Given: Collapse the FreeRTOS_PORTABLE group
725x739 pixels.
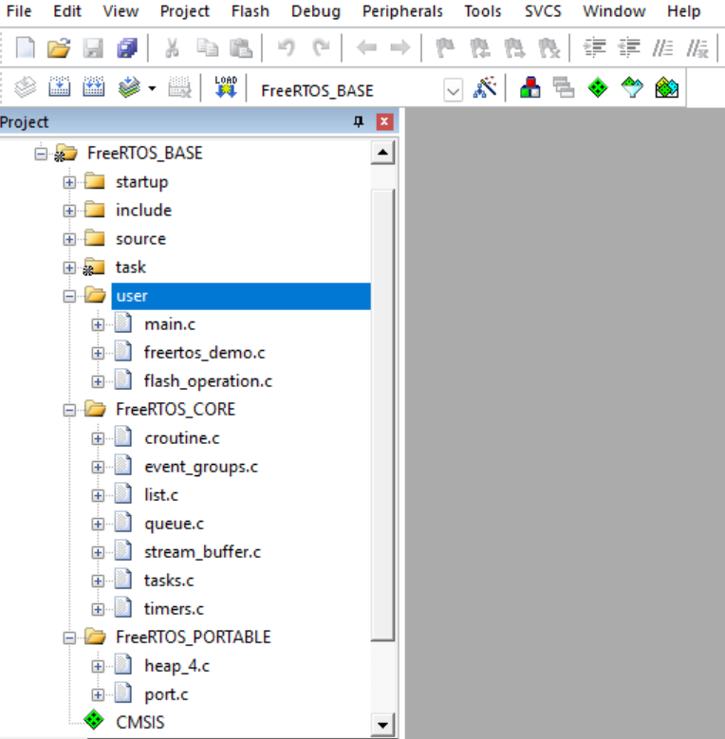Looking at the screenshot, I should (x=69, y=637).
